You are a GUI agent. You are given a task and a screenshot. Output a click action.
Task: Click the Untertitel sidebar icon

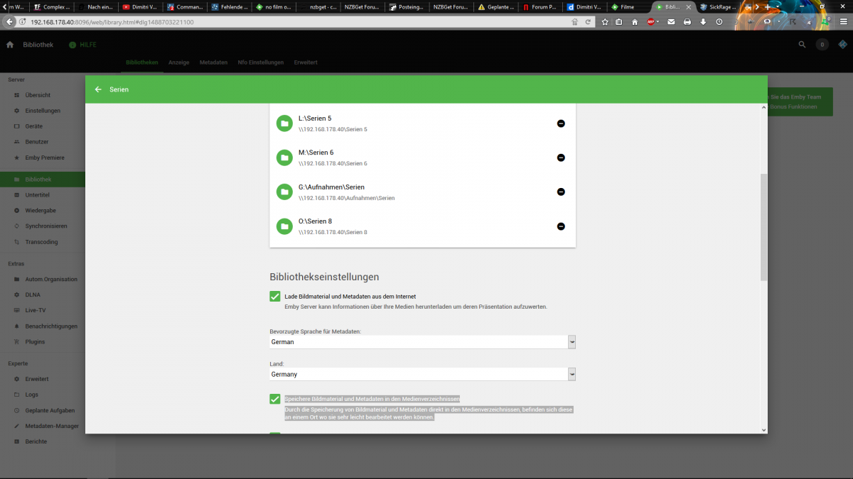pos(17,195)
